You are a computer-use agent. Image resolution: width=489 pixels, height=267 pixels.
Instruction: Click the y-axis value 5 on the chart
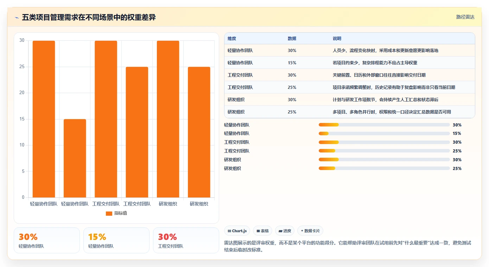pyautogui.click(x=23, y=171)
